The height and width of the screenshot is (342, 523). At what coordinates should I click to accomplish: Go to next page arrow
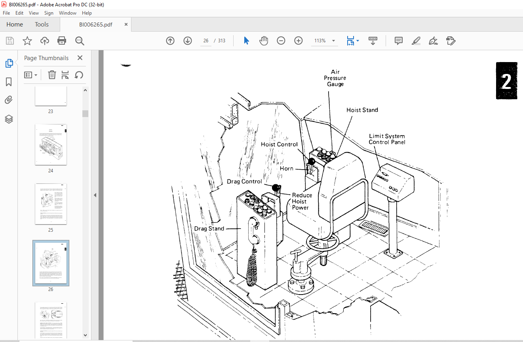click(188, 41)
